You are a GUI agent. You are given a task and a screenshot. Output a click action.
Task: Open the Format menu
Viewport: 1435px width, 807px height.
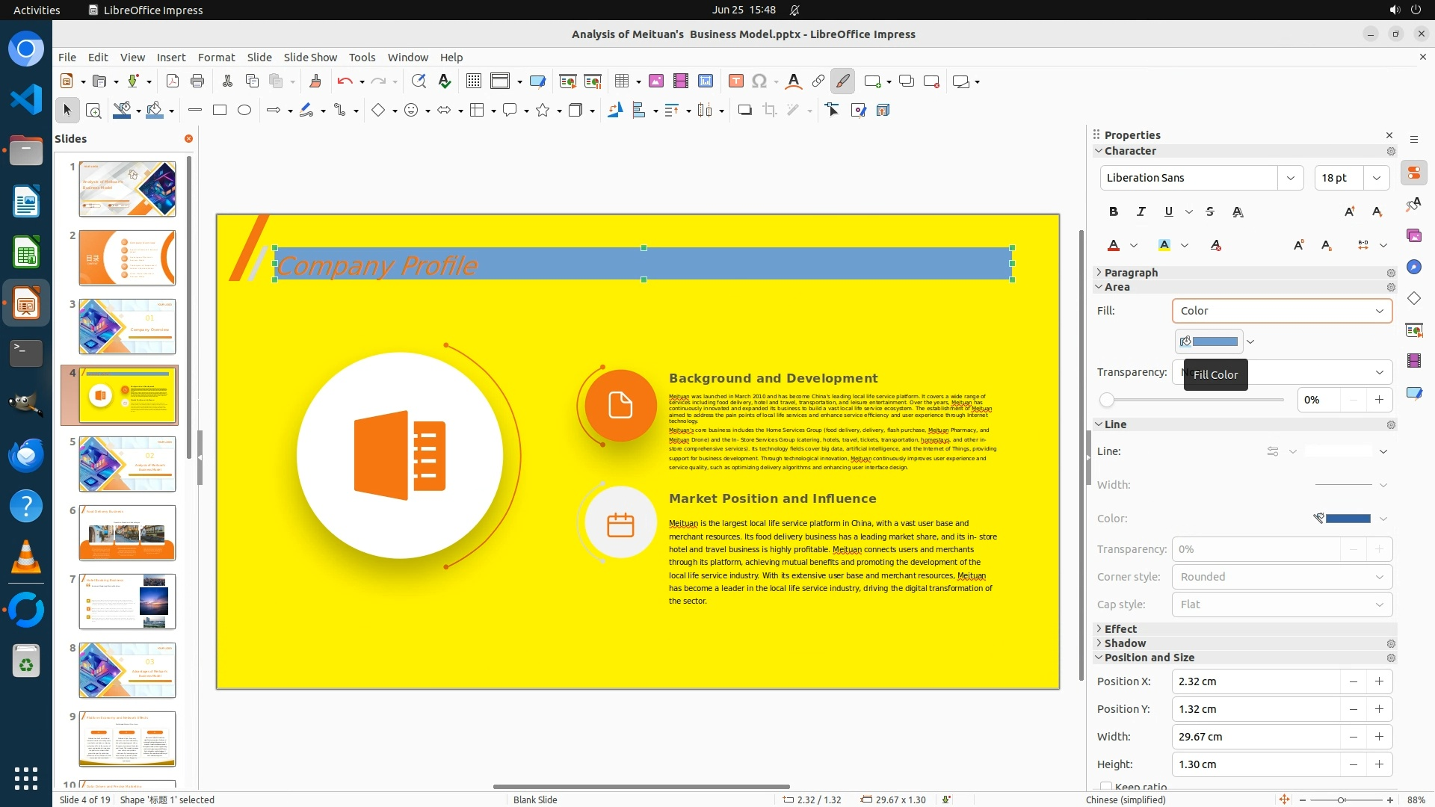[x=216, y=57]
